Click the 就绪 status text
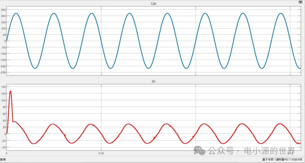The image size is (305, 163). [3, 159]
